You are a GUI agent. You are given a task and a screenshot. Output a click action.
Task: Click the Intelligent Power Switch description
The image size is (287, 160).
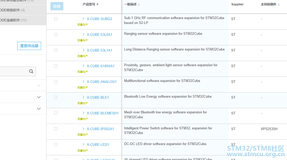click(x=168, y=130)
